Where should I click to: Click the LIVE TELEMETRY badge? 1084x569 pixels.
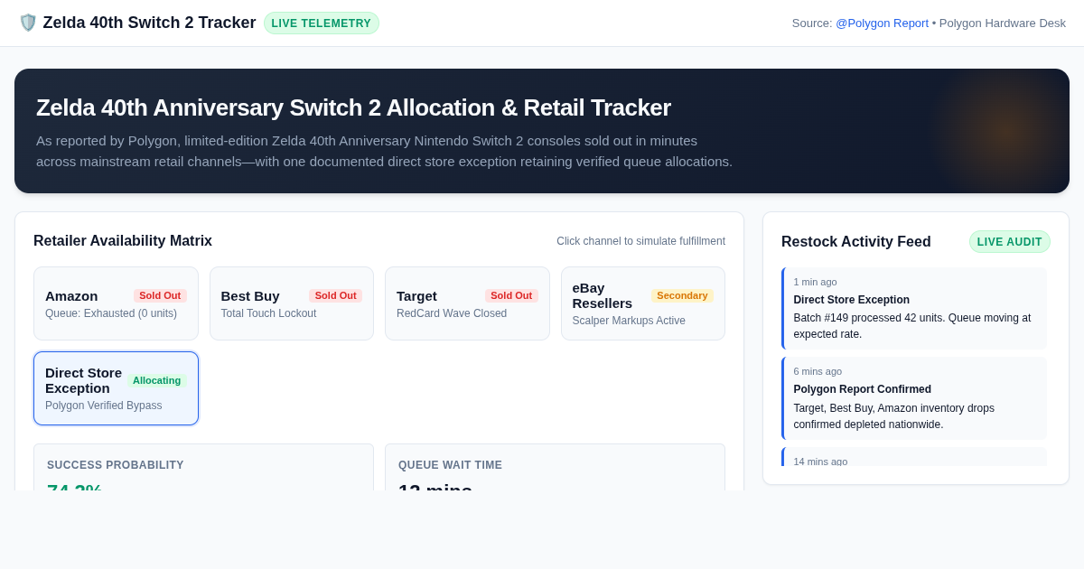click(322, 23)
